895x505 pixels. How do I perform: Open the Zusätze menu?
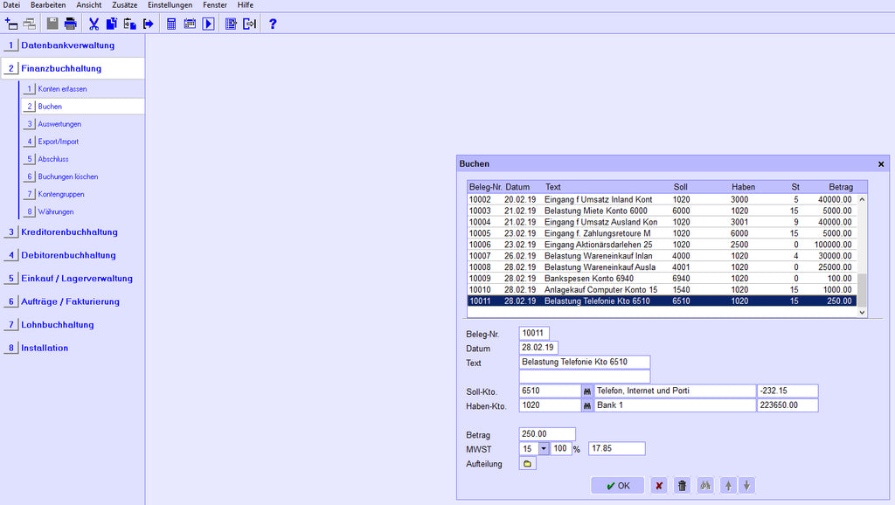coord(124,5)
